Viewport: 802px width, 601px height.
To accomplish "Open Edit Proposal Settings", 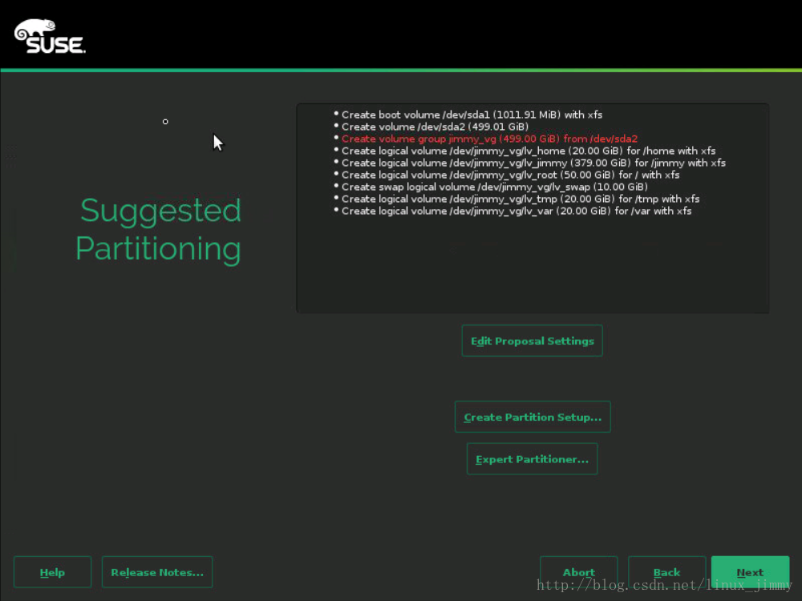I will point(532,341).
